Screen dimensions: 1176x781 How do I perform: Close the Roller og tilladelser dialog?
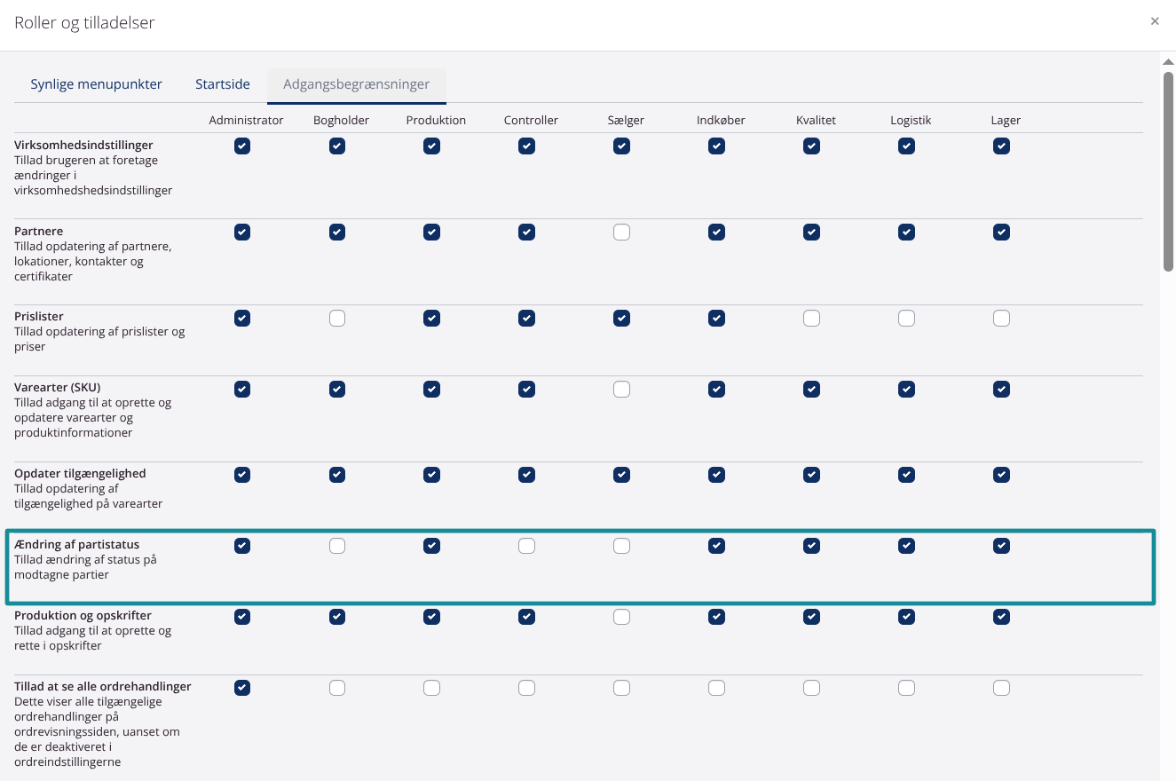1154,21
